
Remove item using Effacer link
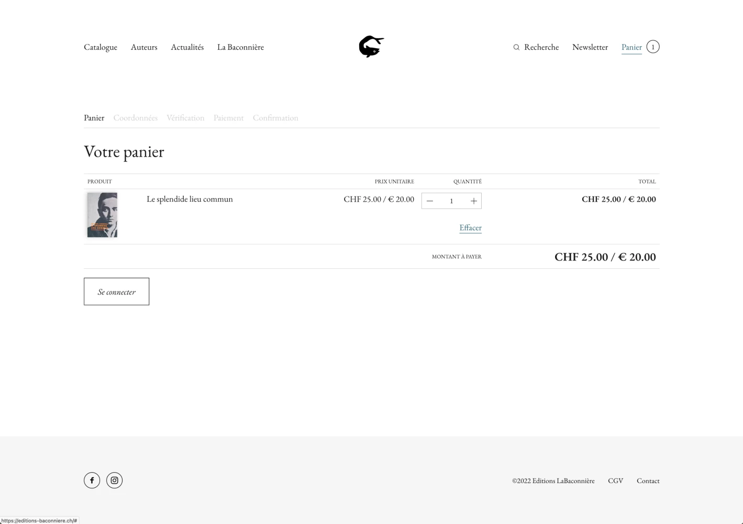[470, 228]
